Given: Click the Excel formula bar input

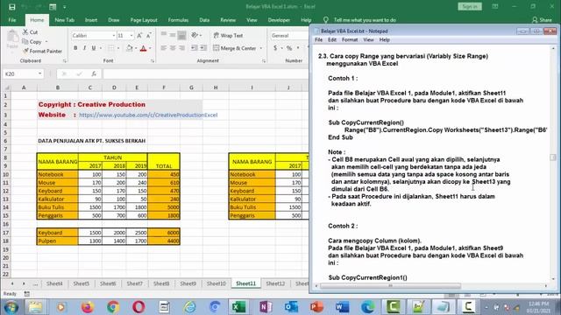Looking at the screenshot, I should click(206, 73).
